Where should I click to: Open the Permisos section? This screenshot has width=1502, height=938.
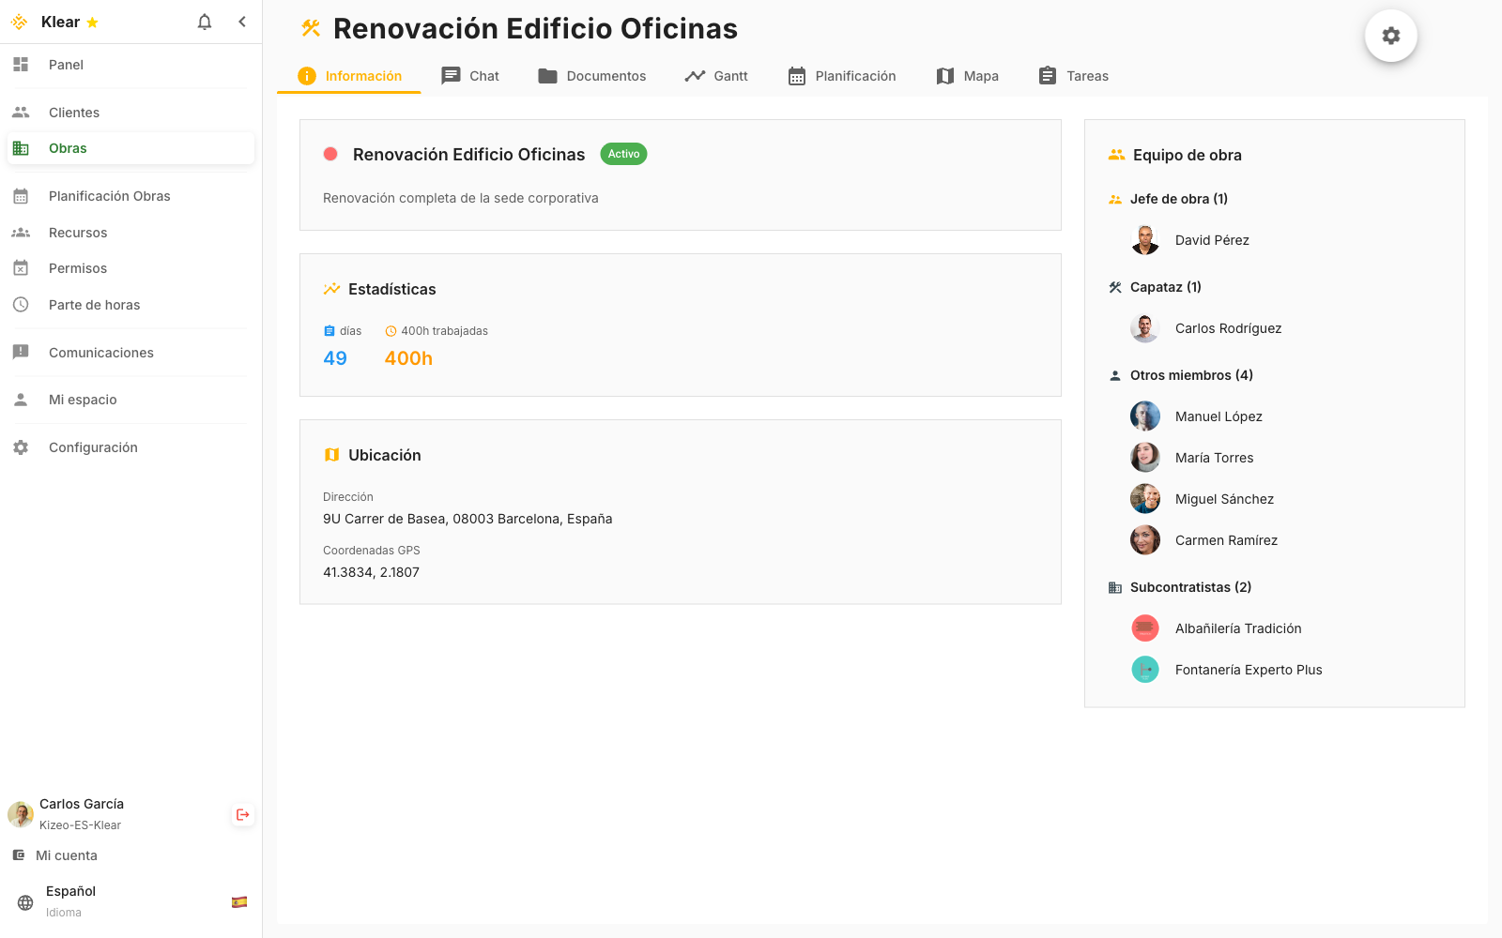(78, 267)
